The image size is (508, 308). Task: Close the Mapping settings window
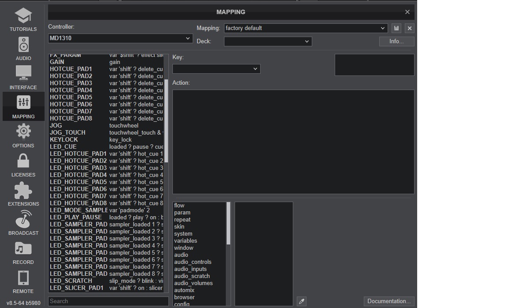click(407, 12)
